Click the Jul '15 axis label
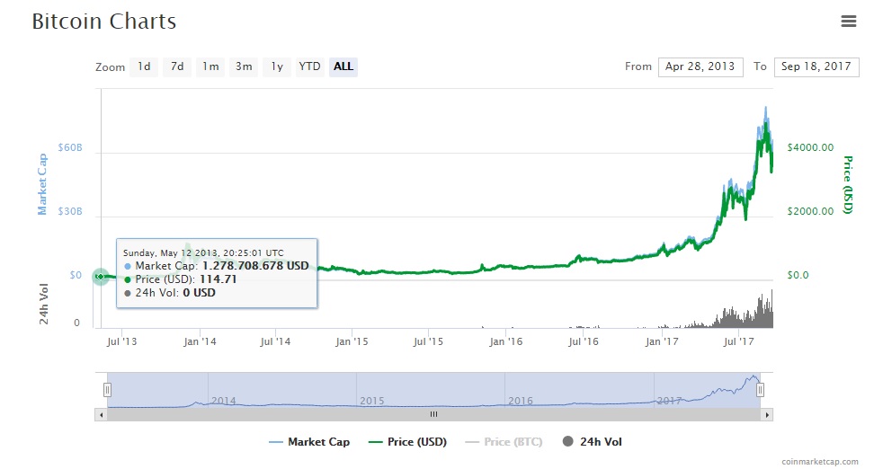The height and width of the screenshot is (469, 874). (x=428, y=341)
